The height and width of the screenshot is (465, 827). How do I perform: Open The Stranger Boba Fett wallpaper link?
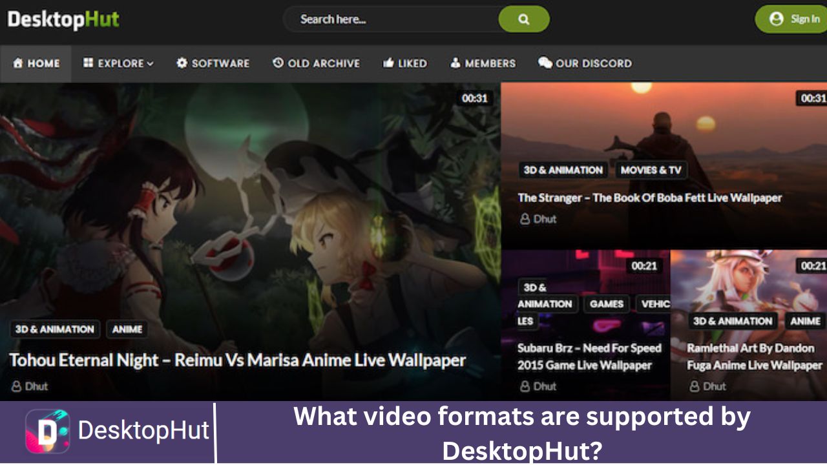[x=649, y=198]
